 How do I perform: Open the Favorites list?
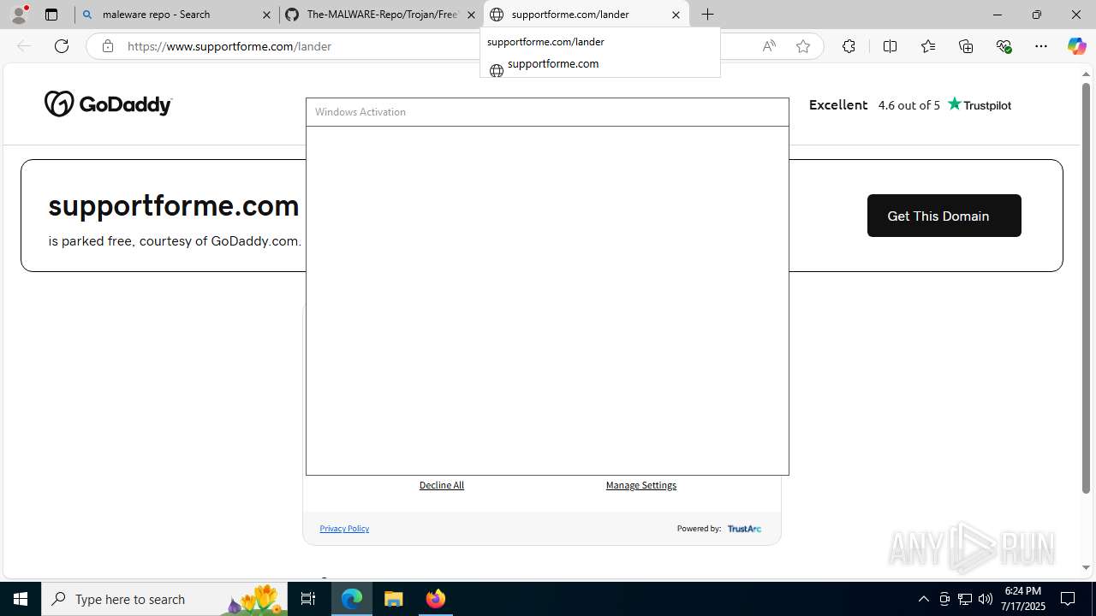(928, 46)
